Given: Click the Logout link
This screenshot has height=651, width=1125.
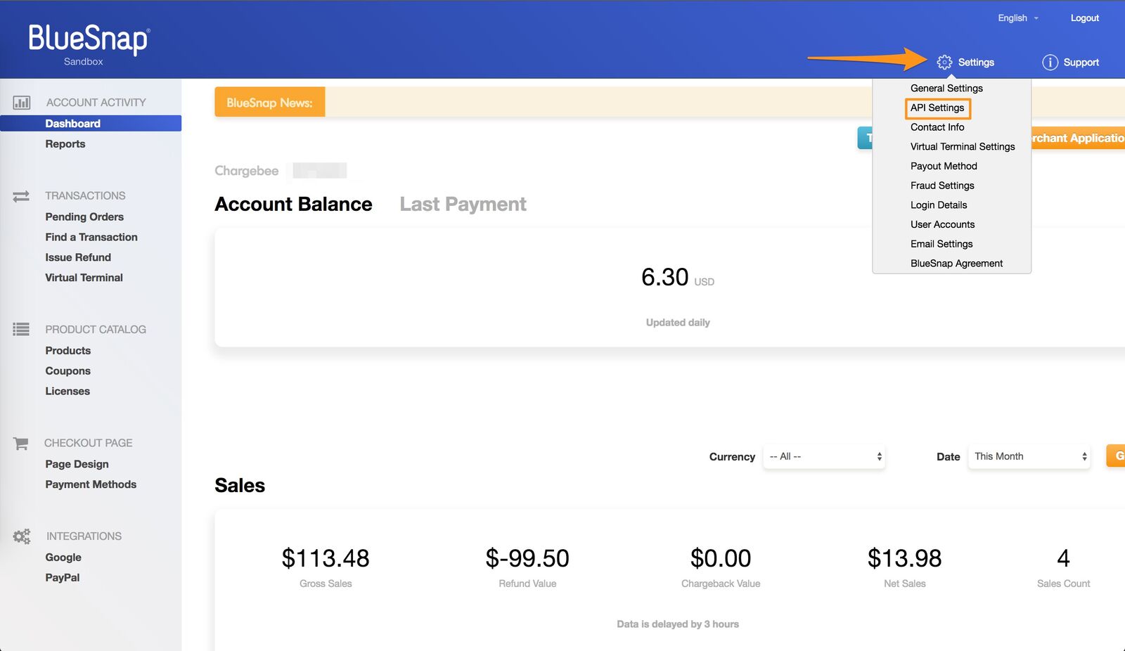Looking at the screenshot, I should pos(1084,18).
